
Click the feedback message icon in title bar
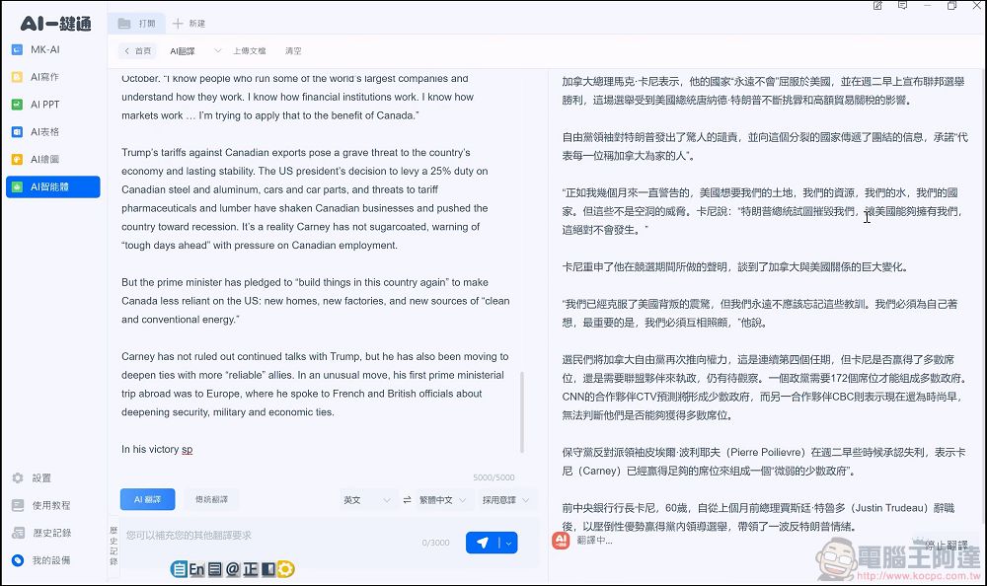click(903, 6)
